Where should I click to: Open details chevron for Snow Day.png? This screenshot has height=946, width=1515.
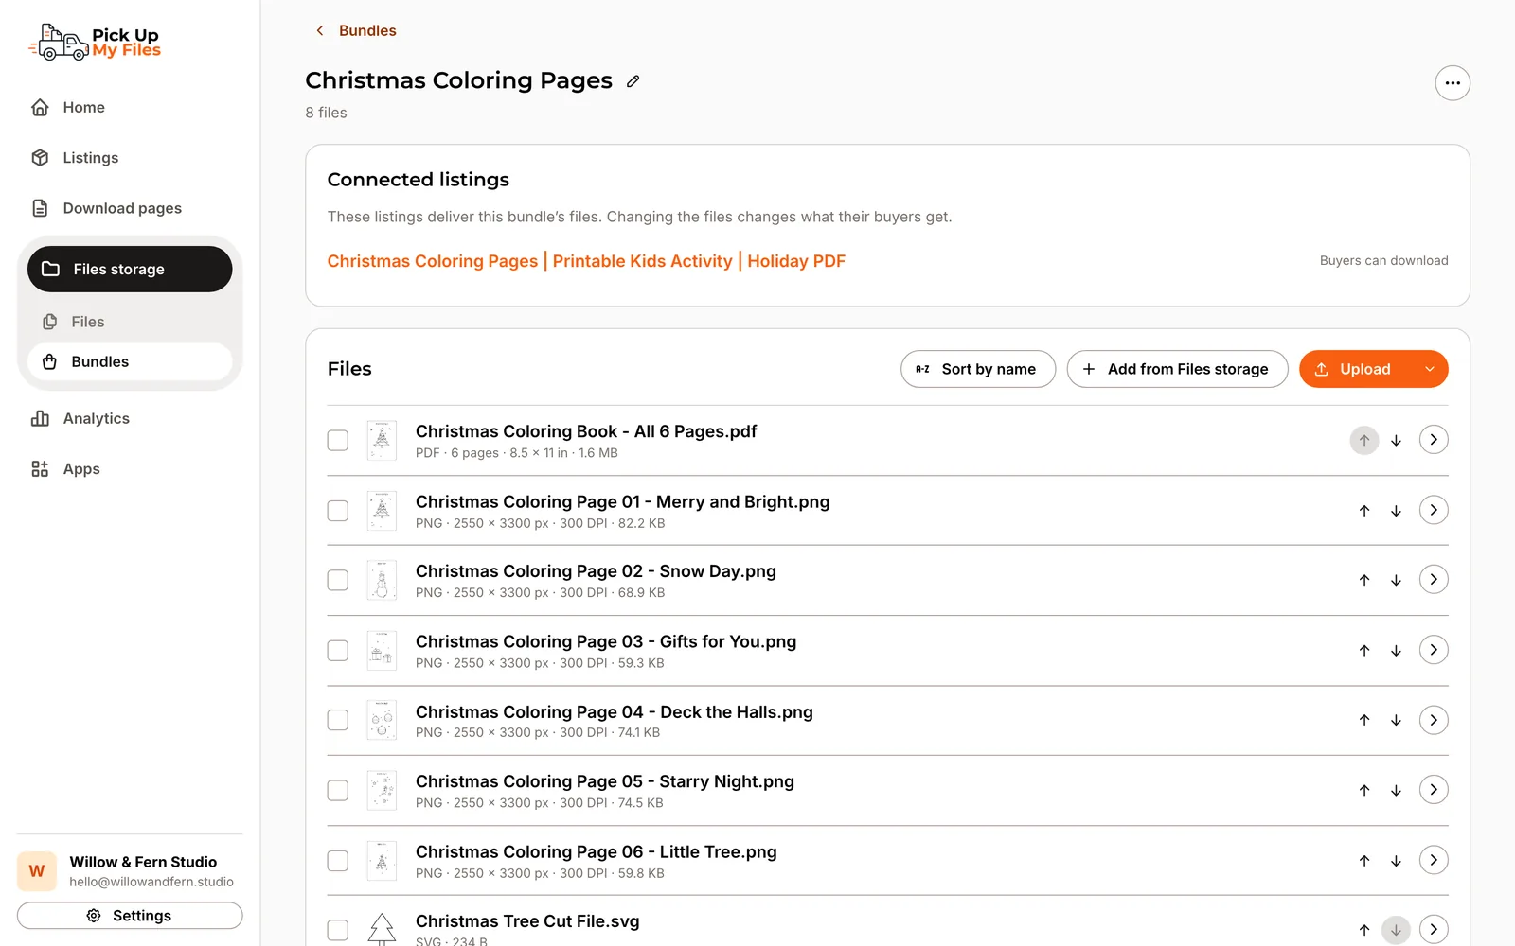point(1434,579)
